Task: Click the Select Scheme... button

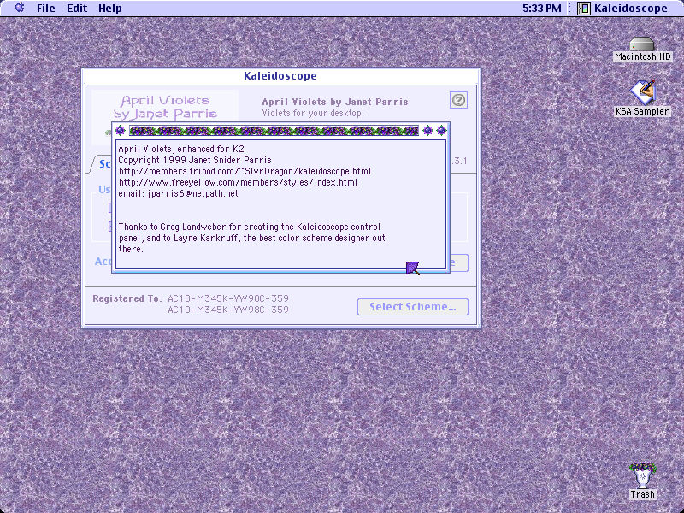Action: pos(413,307)
